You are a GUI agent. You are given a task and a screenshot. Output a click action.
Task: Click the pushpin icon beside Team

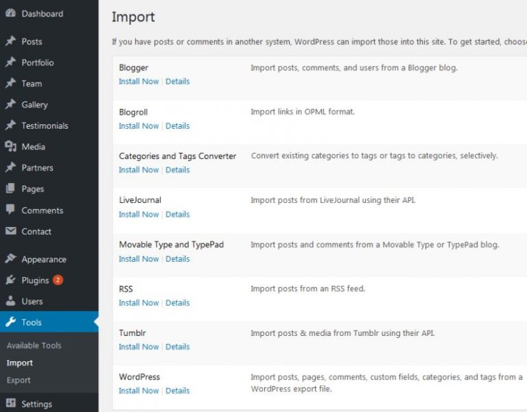10,83
